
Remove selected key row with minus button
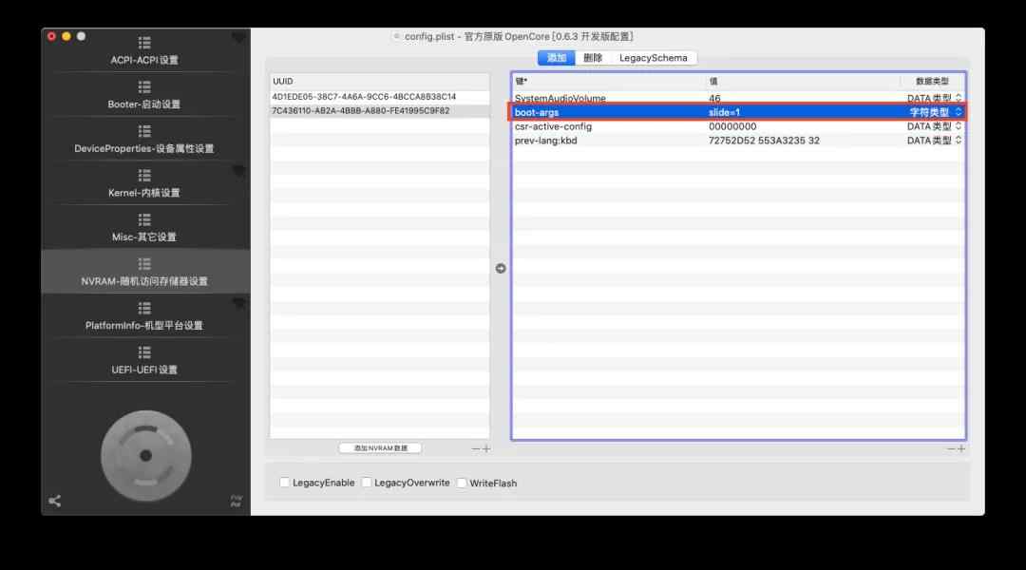(x=951, y=449)
